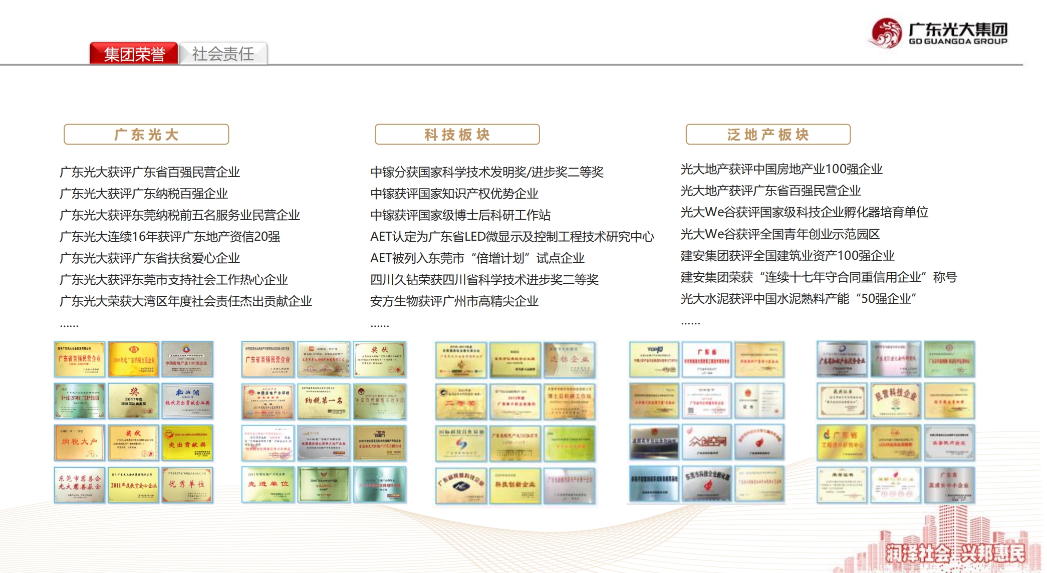Select AET认定为广东省LED微显示及控制工程技术研究中心 line

tap(512, 237)
